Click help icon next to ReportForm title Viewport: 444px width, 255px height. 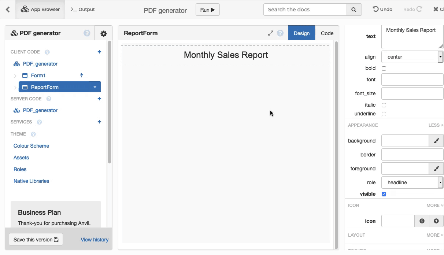click(280, 33)
